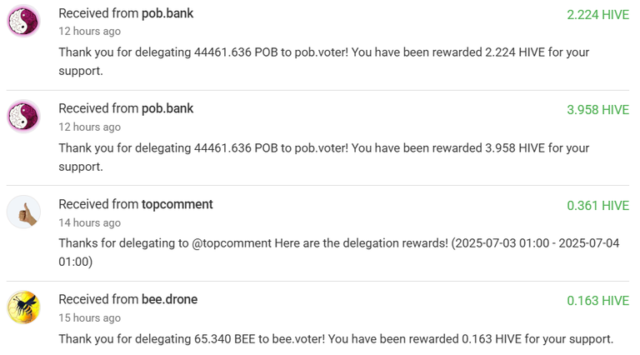Open the topcomment thumbs-up avatar
This screenshot has height=355, width=640.
pyautogui.click(x=23, y=212)
